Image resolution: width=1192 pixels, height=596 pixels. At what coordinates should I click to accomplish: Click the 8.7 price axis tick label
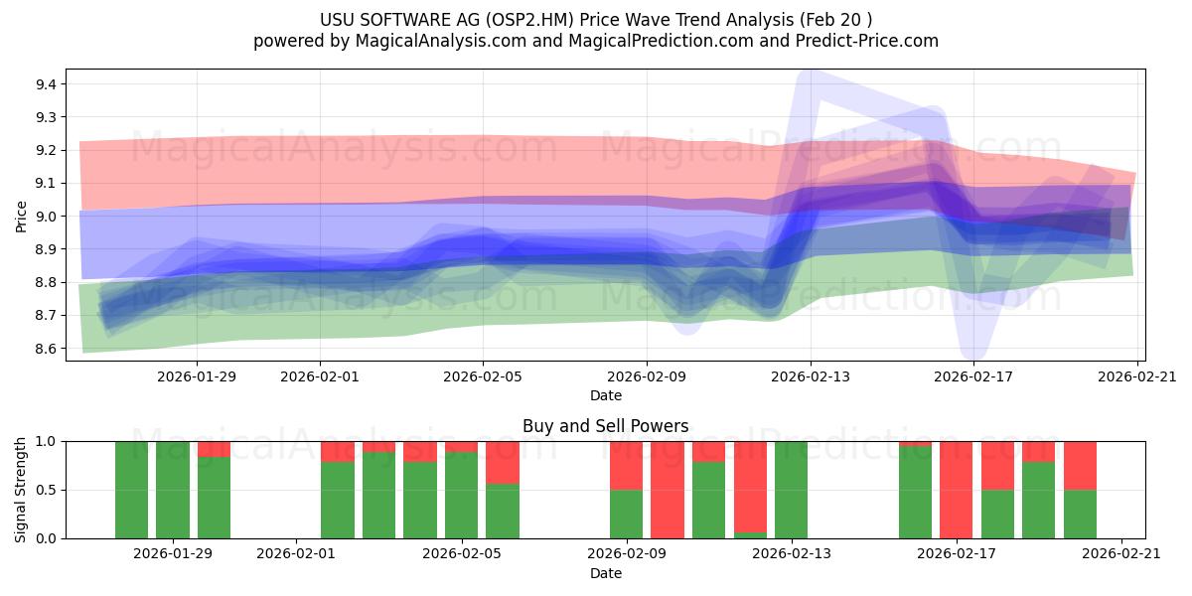tap(47, 315)
